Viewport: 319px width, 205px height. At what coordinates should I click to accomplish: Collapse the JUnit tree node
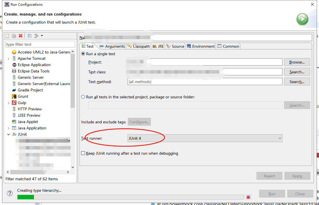tap(9, 134)
